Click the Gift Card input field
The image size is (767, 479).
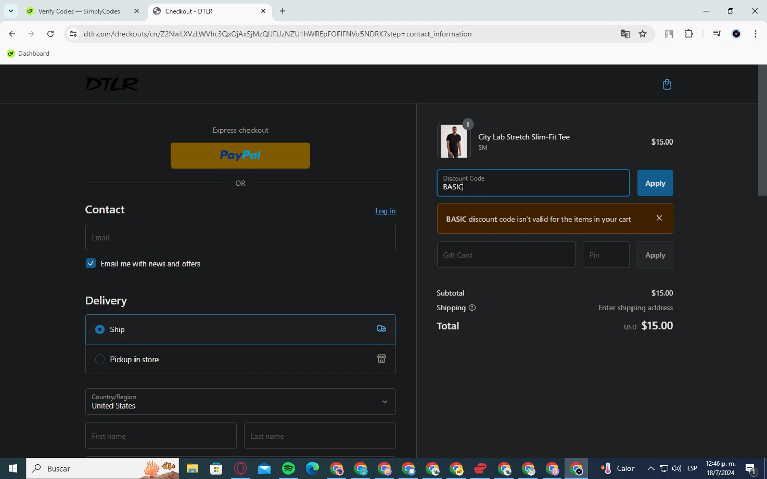[506, 255]
